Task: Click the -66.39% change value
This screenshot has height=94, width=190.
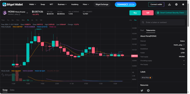Action: (x=35, y=15)
